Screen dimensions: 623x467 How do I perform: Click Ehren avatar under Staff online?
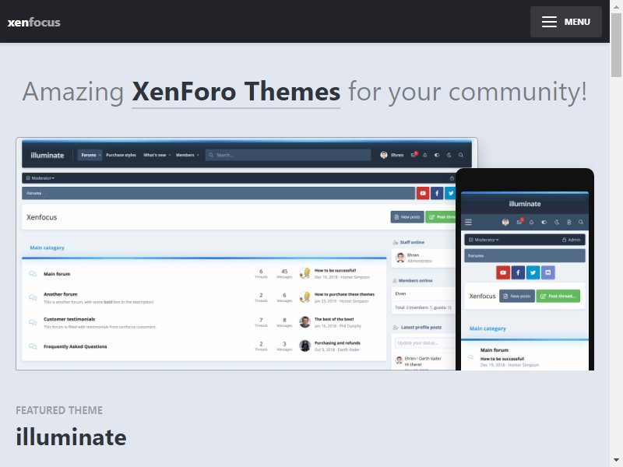click(x=400, y=258)
